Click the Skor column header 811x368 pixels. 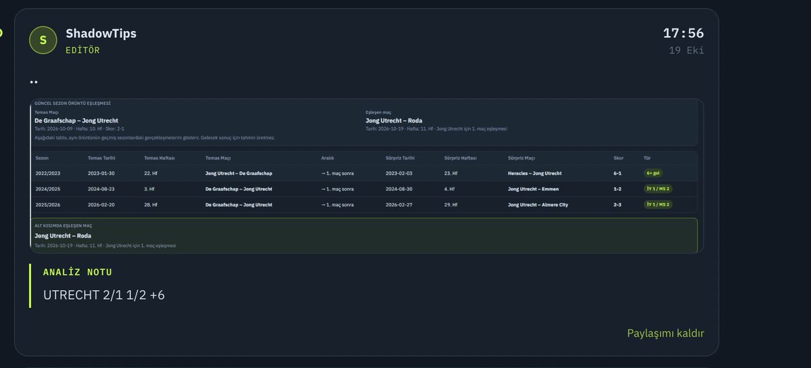coord(619,158)
